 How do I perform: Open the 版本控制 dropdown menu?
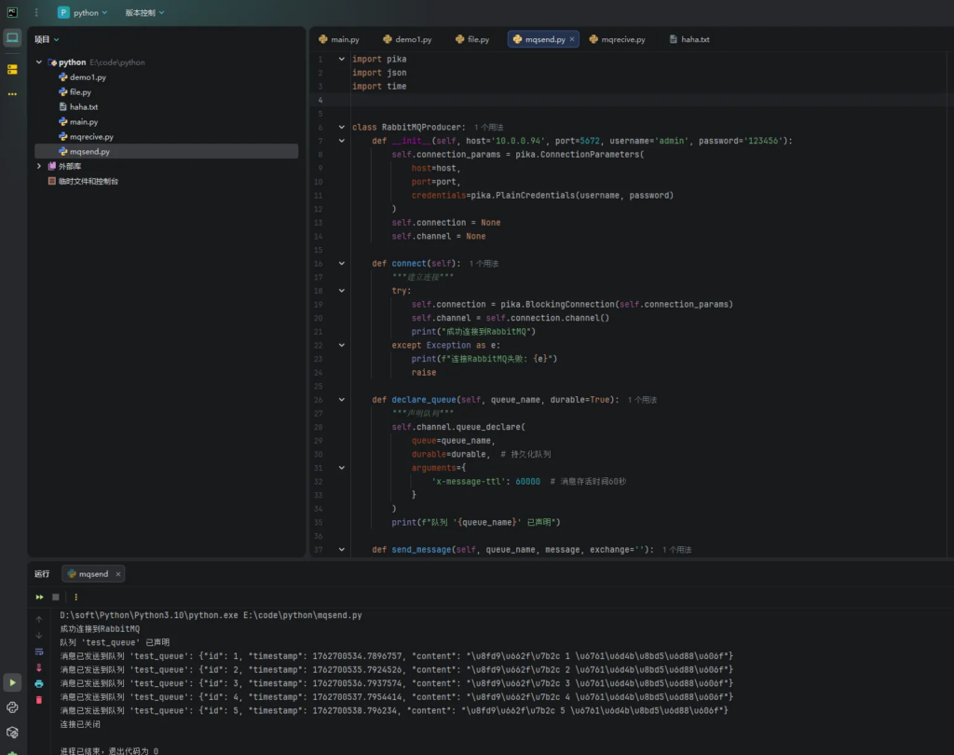pos(144,13)
